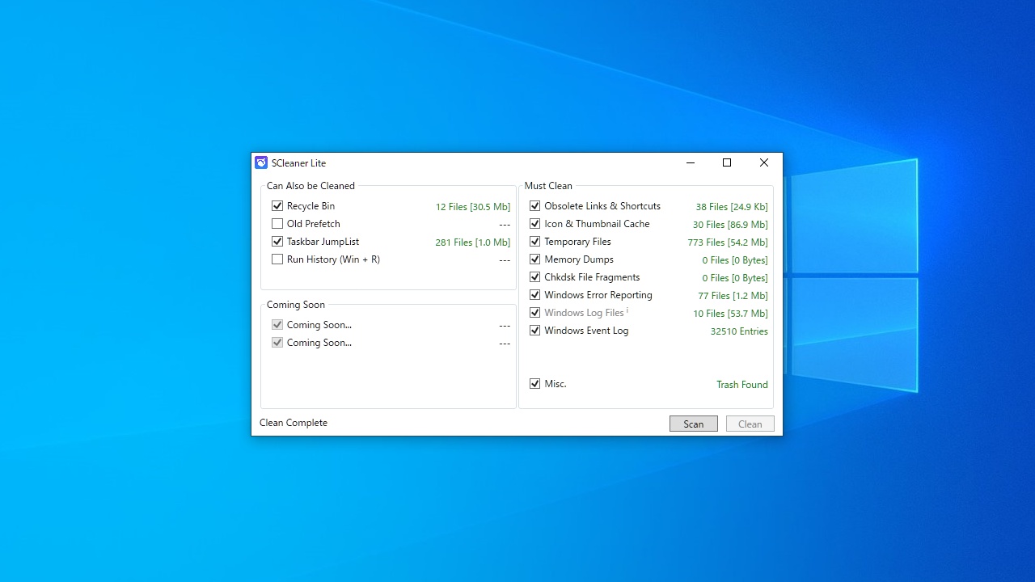Enable the Old Prefetch checkbox
1035x582 pixels.
277,224
